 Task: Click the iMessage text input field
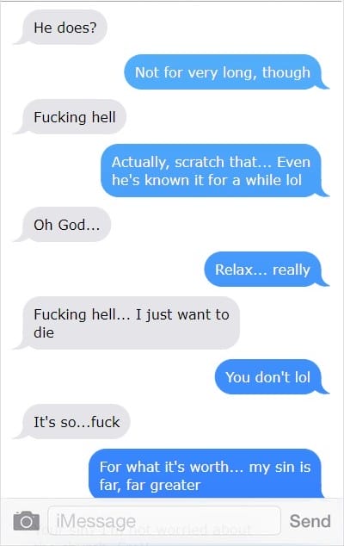(x=164, y=520)
